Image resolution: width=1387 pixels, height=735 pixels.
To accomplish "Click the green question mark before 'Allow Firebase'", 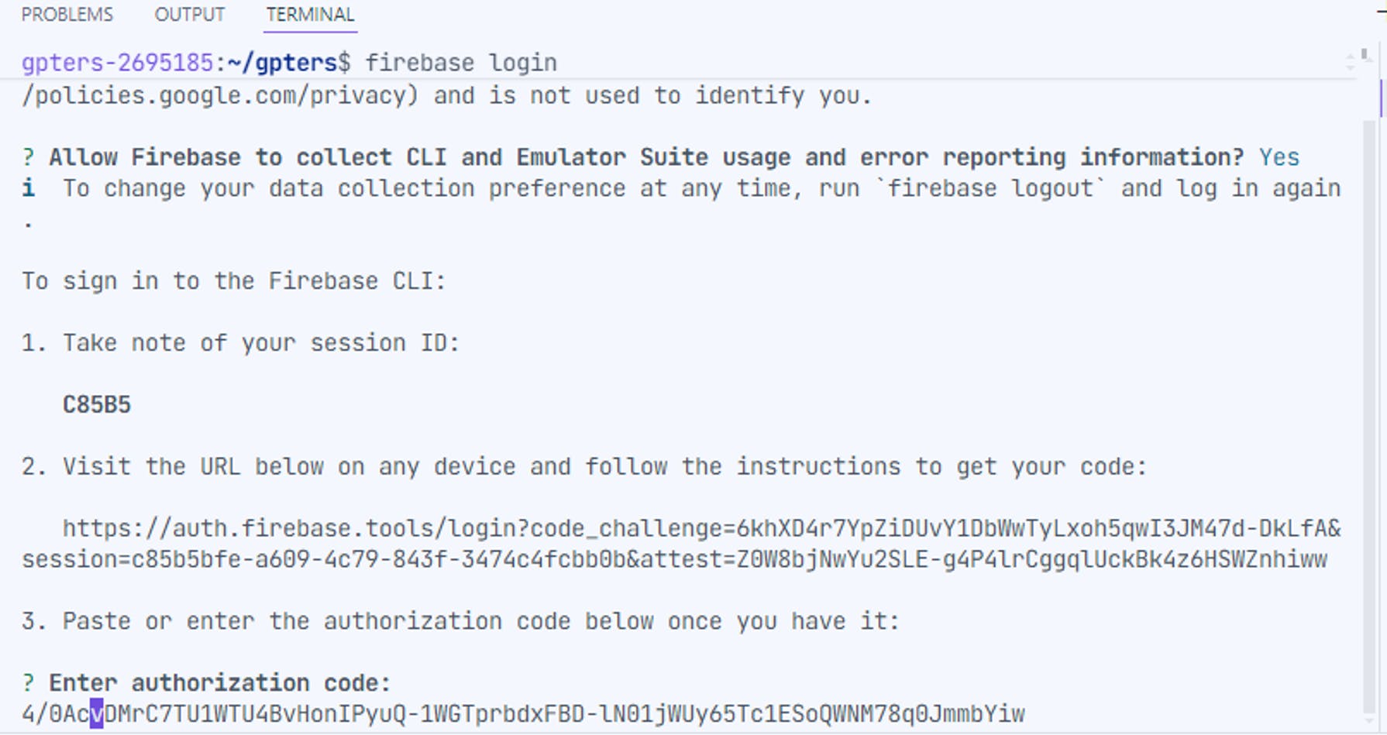I will [29, 157].
